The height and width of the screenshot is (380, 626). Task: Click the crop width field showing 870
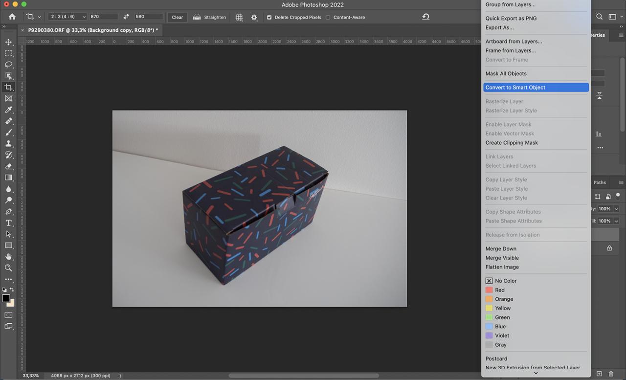click(x=104, y=17)
